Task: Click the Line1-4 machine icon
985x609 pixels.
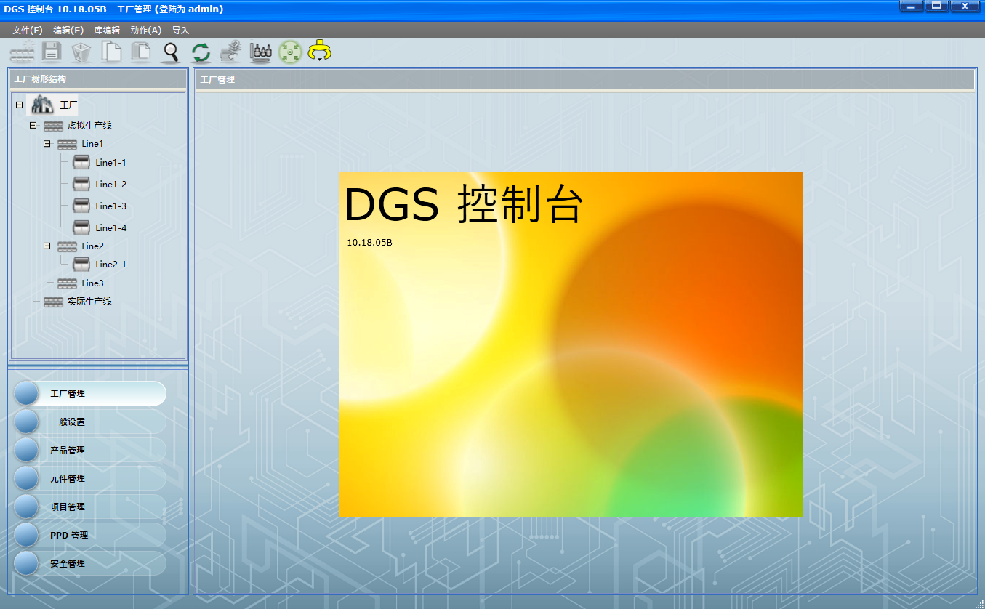Action: [81, 227]
